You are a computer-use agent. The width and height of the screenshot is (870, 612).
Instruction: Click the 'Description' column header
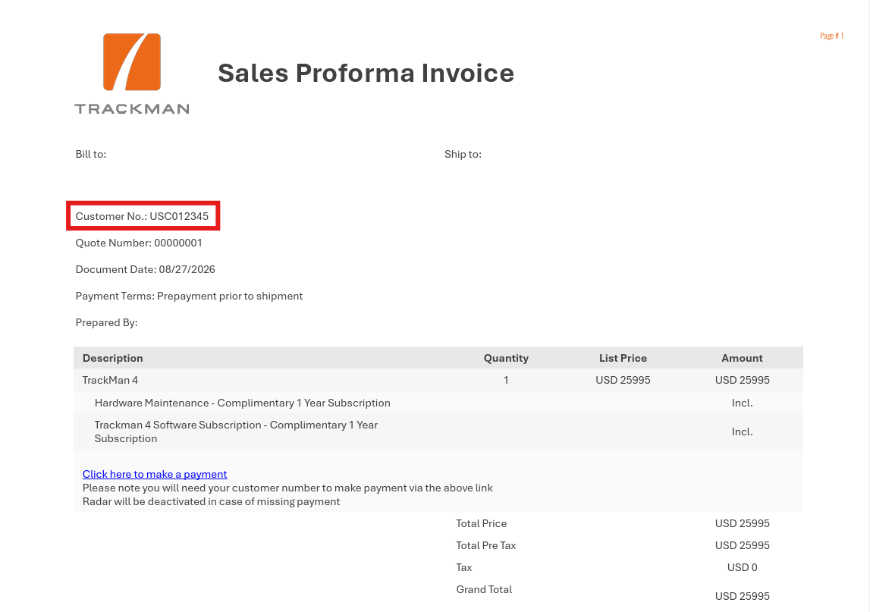tap(112, 359)
